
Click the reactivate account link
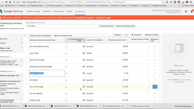[x=84, y=18]
